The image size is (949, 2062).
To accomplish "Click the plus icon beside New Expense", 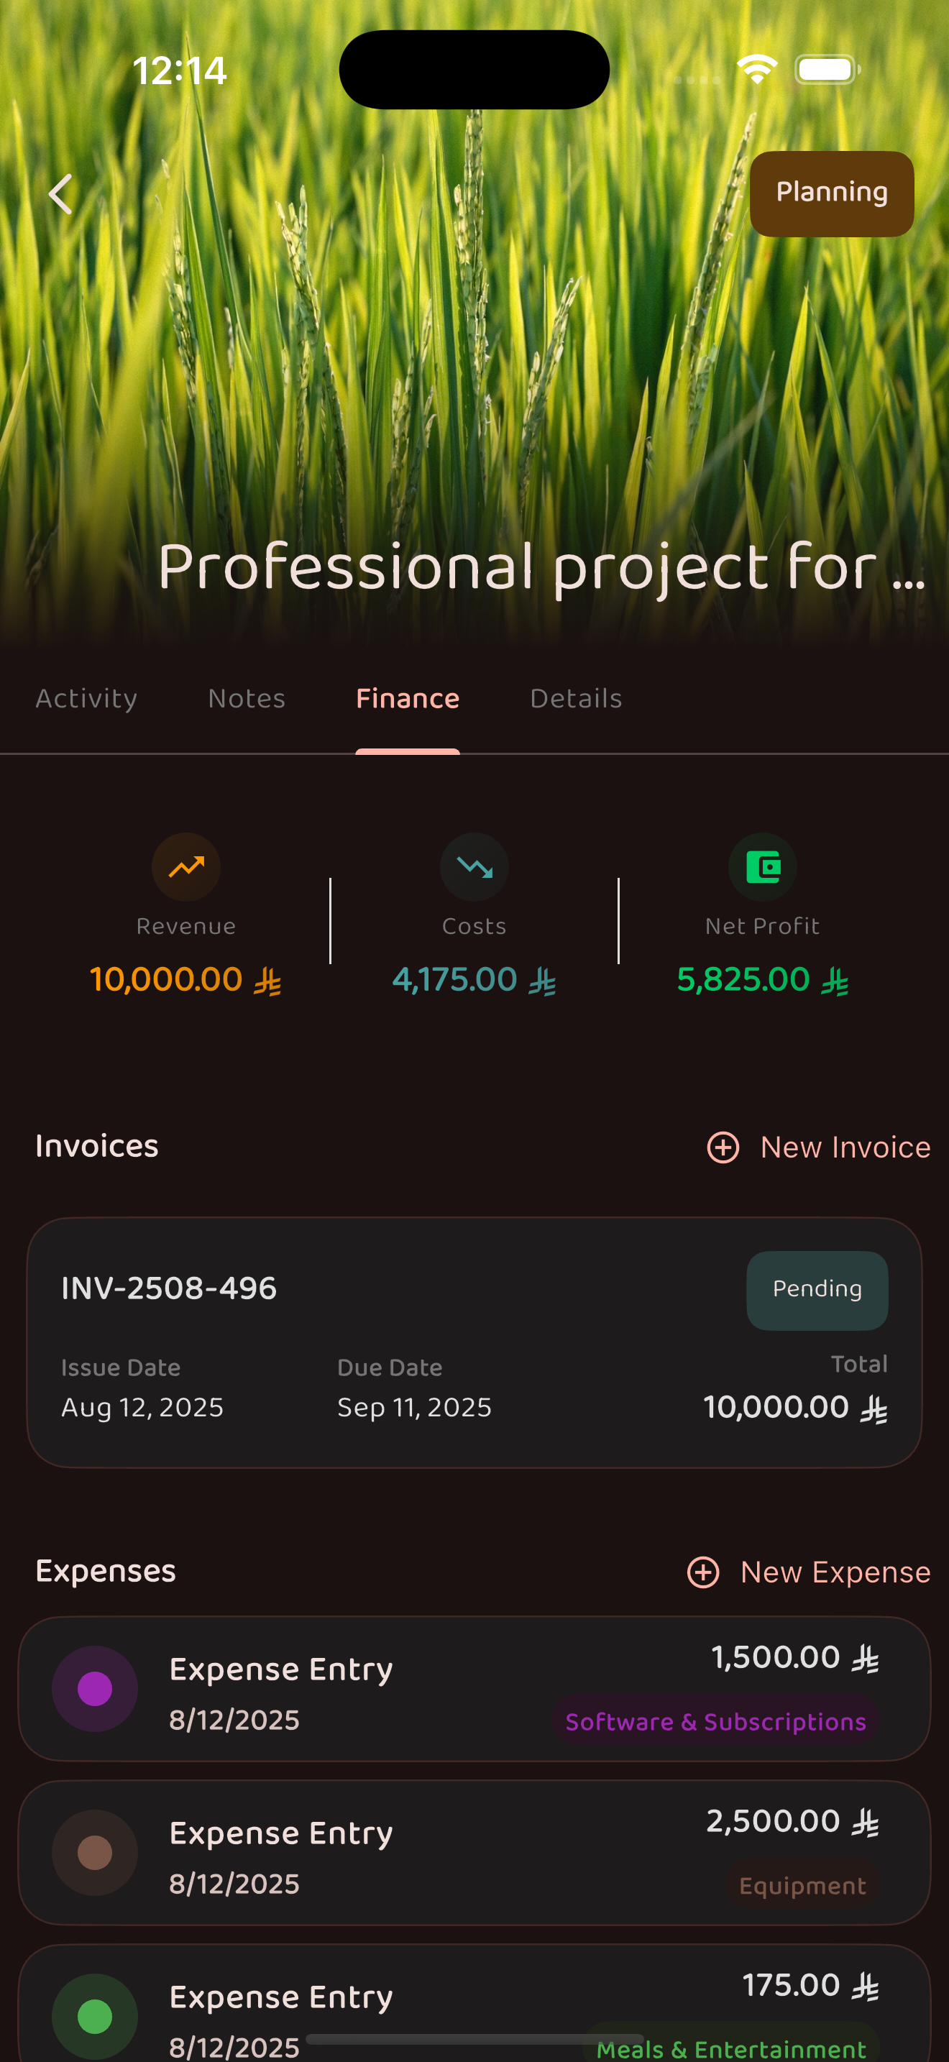I will pos(703,1572).
